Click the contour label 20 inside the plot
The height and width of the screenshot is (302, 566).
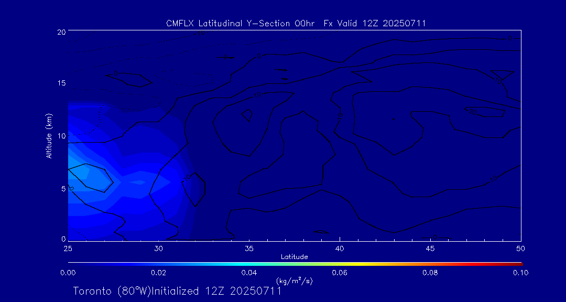[473, 112]
